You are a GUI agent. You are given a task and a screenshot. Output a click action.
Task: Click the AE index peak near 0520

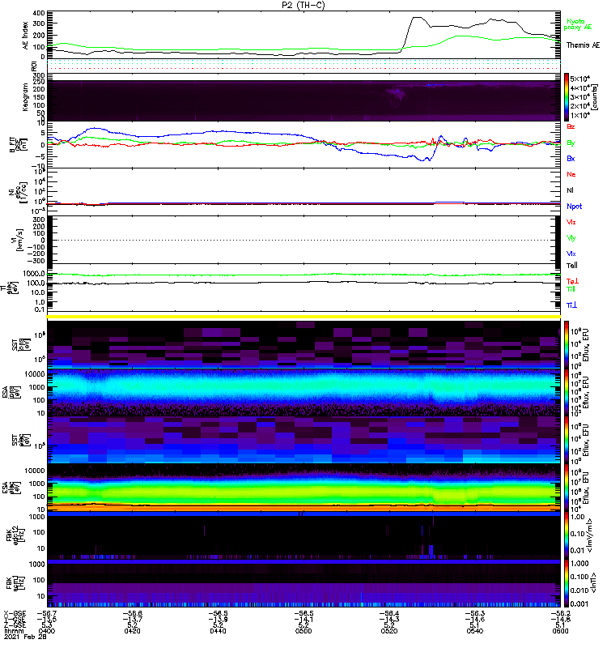coord(417,18)
